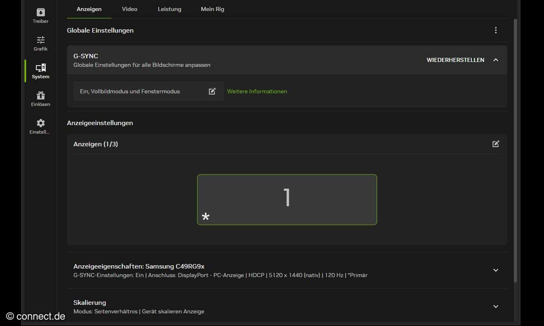
Task: Click the 'Modus: Seitenverhältnis' details text
Action: point(139,312)
